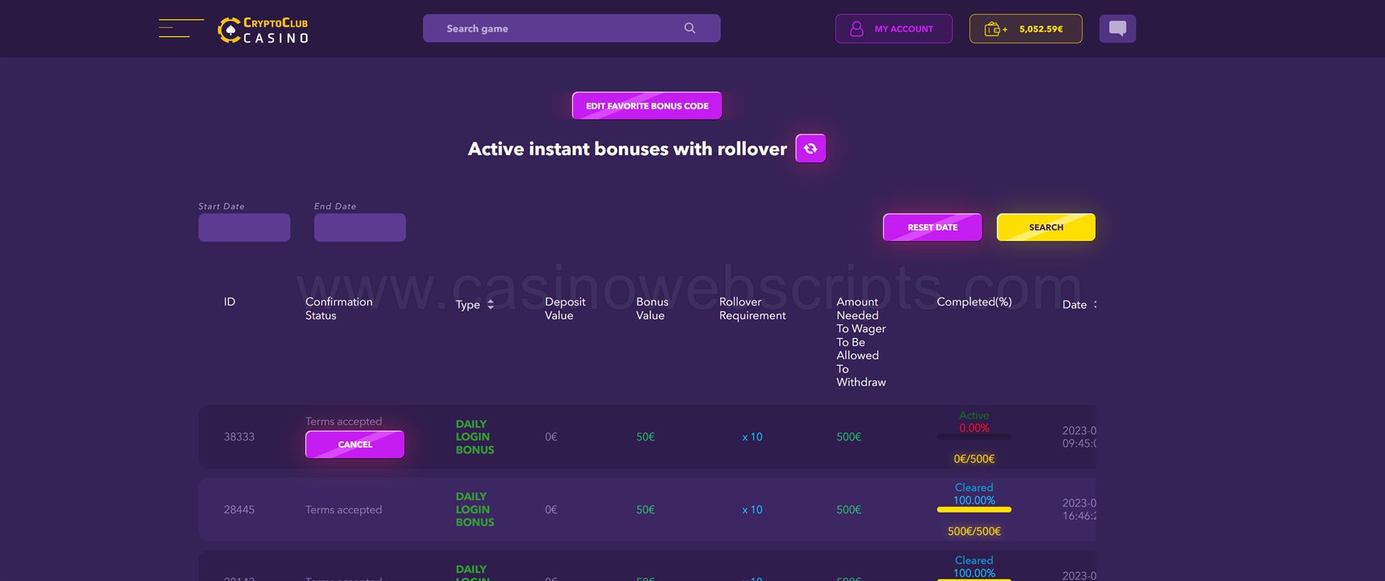Open the chat message panel
Viewport: 1385px width, 581px height.
pos(1117,29)
